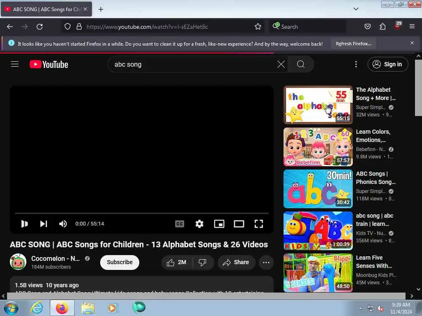Open the YouTube guide hamburger menu

pos(15,64)
